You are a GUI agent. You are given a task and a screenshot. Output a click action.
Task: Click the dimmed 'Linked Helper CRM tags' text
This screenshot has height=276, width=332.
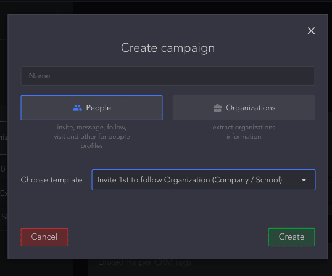[145, 262]
